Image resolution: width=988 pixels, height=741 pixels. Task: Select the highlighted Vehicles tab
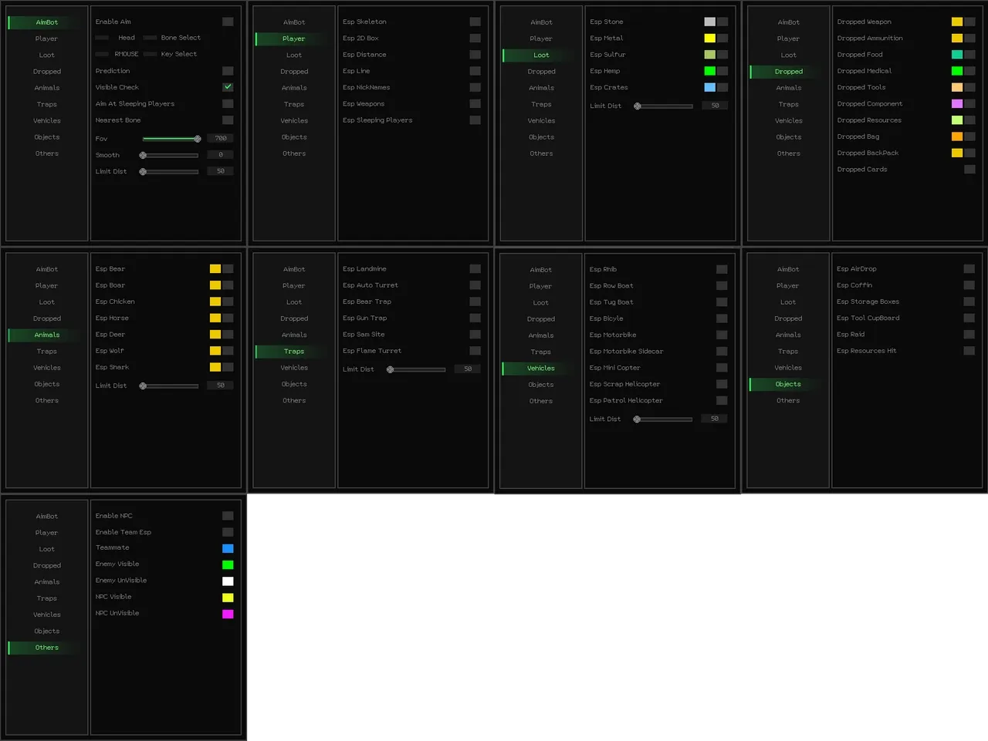540,369
